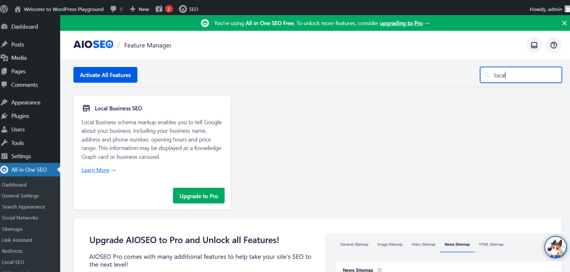The image size is (570, 272).
Task: Open Sitemaps submenu item
Action: [12, 229]
